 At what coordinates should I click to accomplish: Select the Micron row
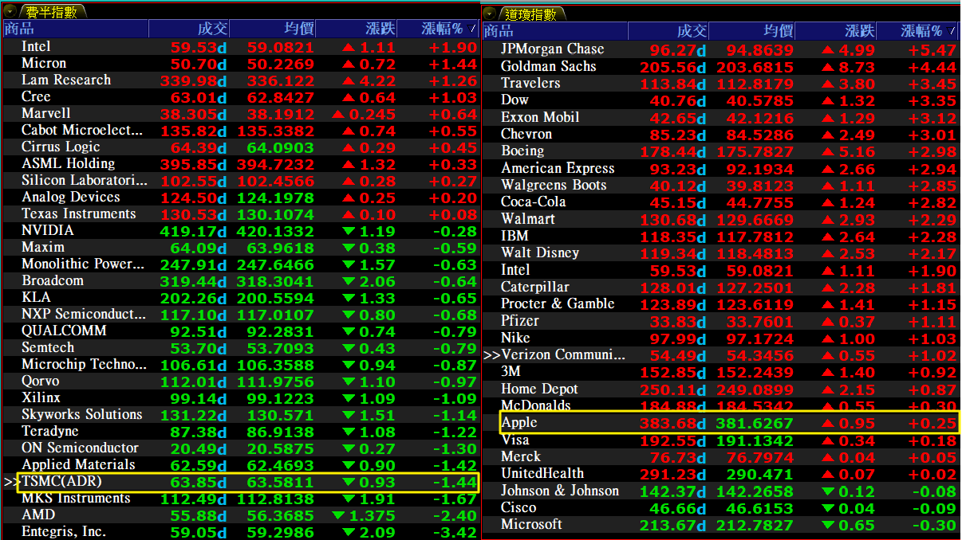point(240,64)
